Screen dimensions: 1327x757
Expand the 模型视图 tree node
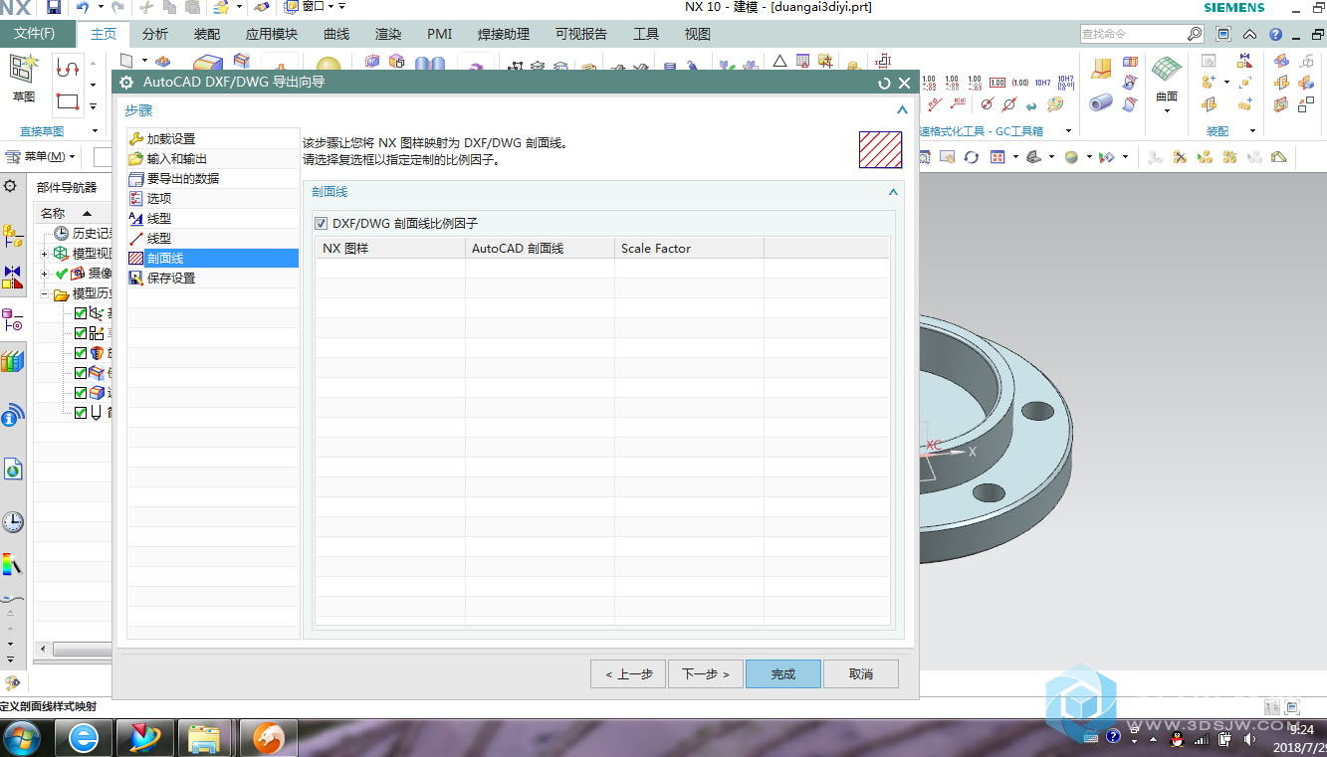(44, 254)
